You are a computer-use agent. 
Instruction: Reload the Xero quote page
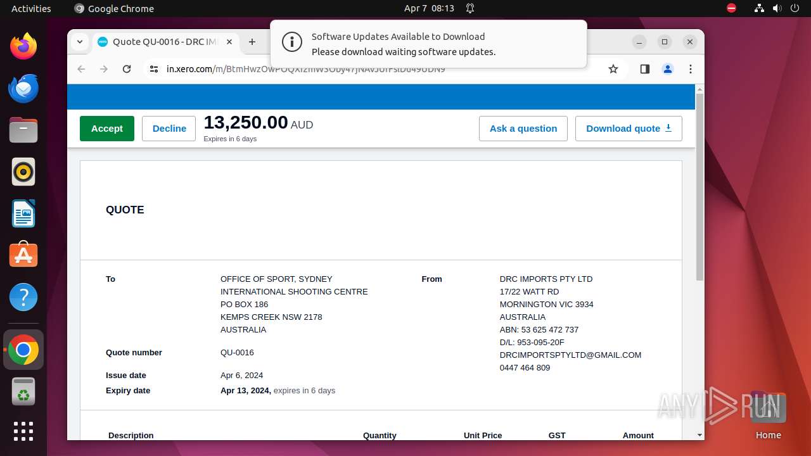pos(127,69)
